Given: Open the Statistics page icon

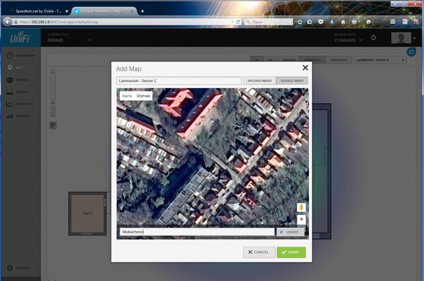Looking at the screenshot, I should (10, 104).
